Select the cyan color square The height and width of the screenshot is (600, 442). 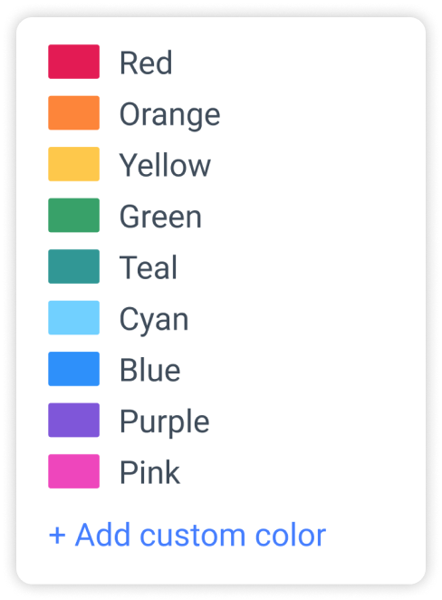[73, 318]
